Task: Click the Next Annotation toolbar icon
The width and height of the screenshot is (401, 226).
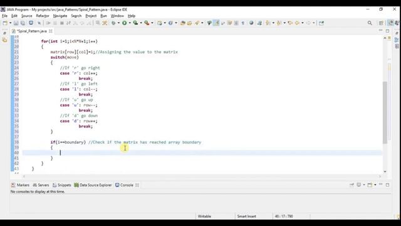Action: [268, 23]
